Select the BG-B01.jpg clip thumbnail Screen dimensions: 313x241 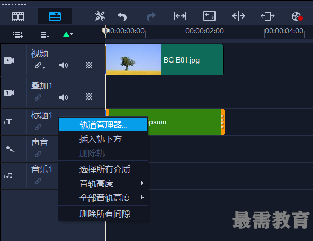pos(133,60)
